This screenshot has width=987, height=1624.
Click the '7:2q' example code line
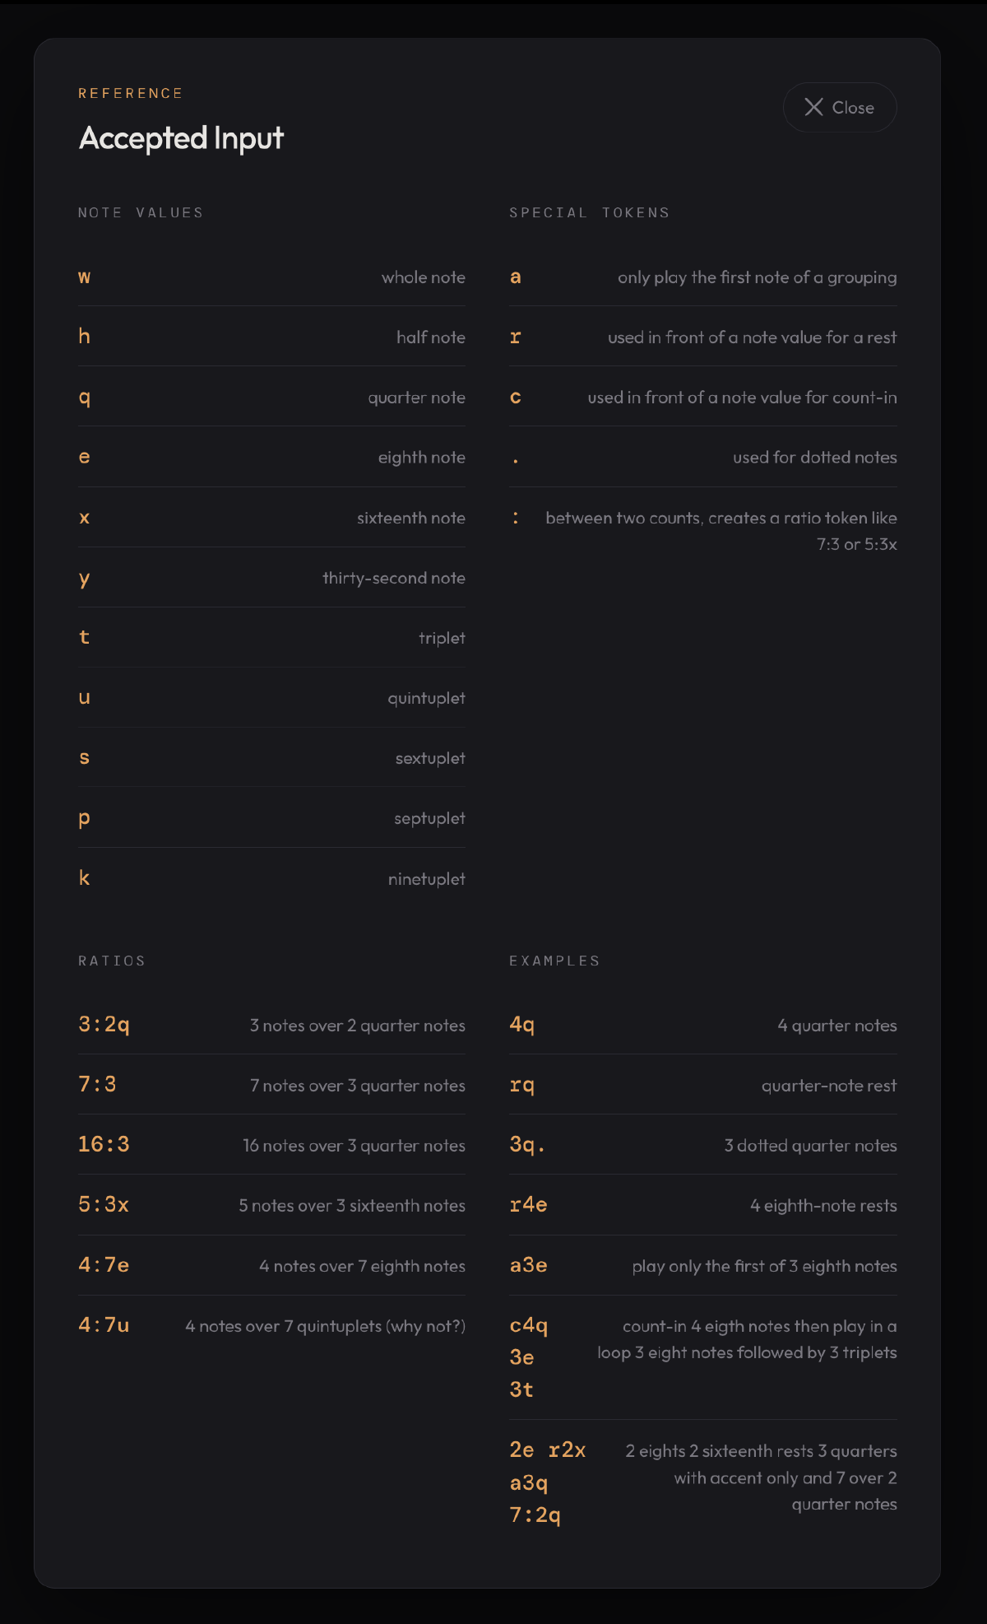[535, 1515]
